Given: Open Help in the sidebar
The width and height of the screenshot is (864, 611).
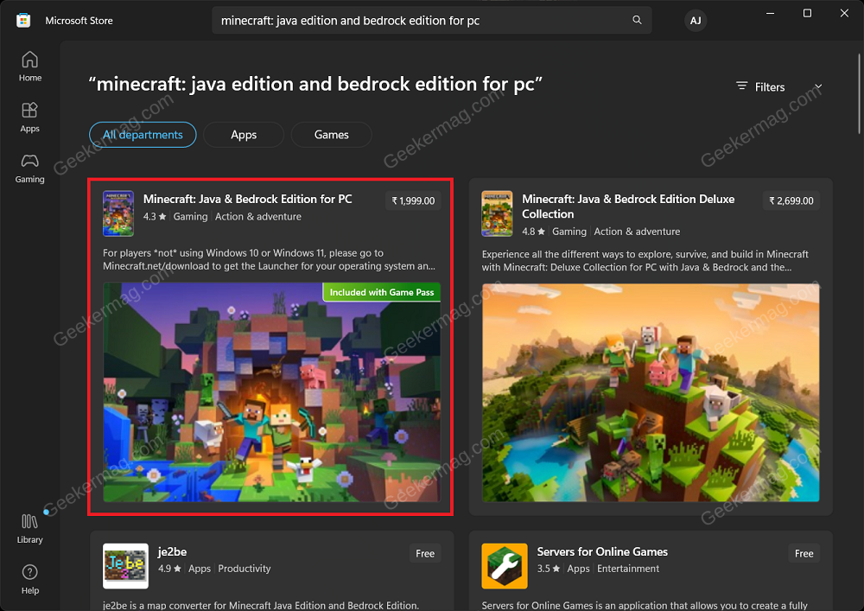Looking at the screenshot, I should (x=29, y=580).
